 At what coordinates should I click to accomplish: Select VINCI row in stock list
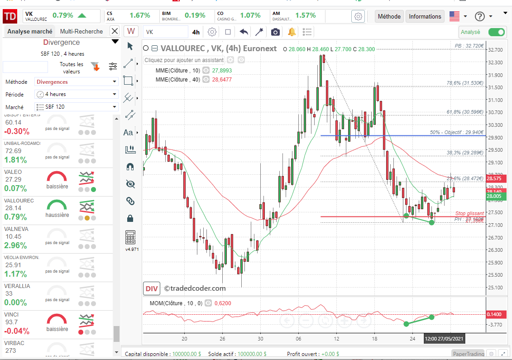[x=57, y=325]
